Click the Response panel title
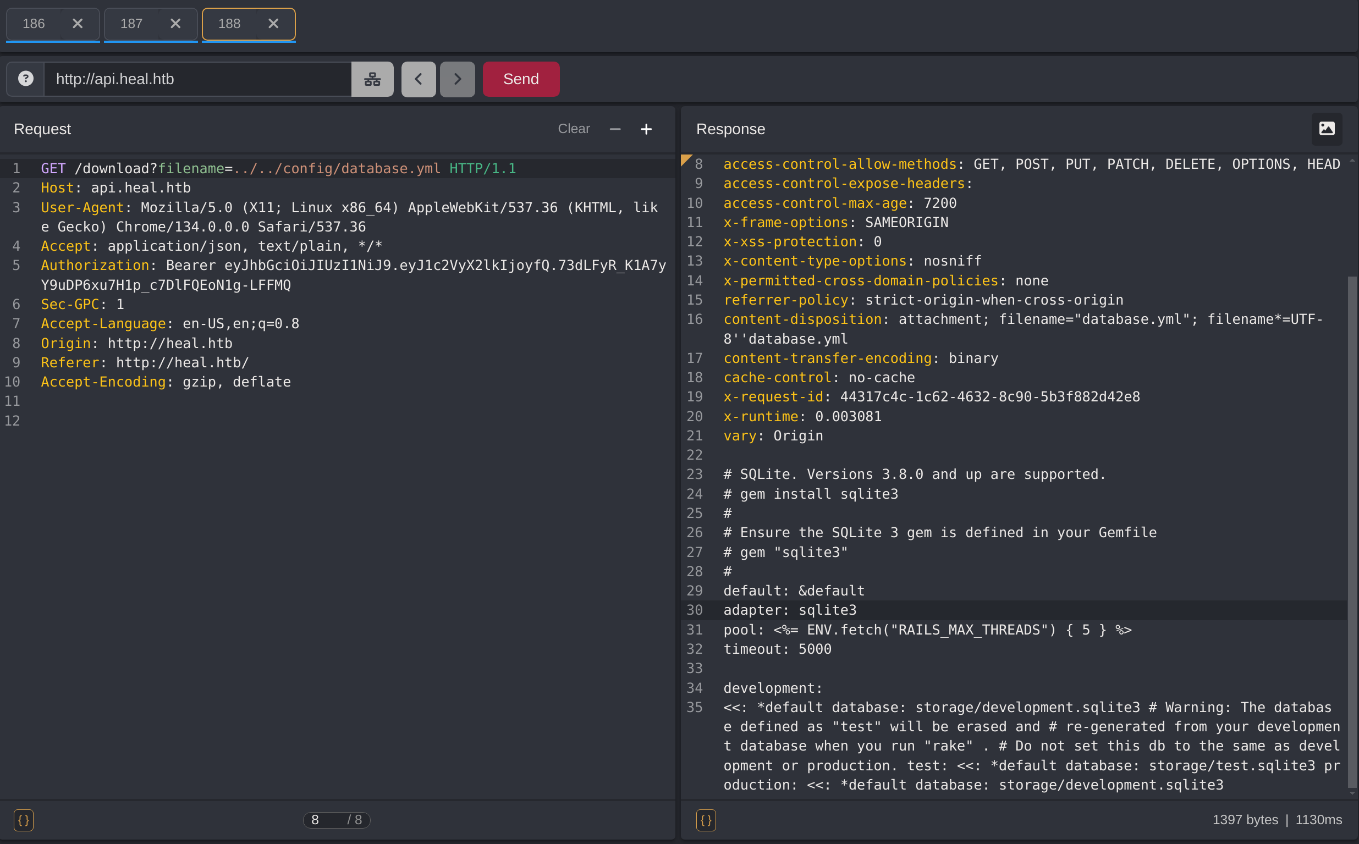This screenshot has height=844, width=1359. tap(730, 129)
